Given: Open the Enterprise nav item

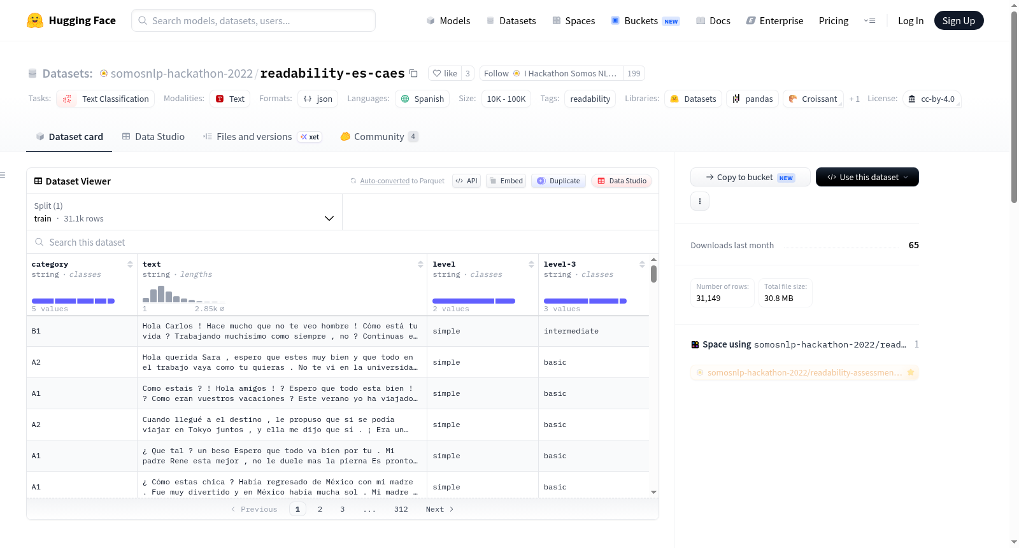Looking at the screenshot, I should (x=774, y=20).
